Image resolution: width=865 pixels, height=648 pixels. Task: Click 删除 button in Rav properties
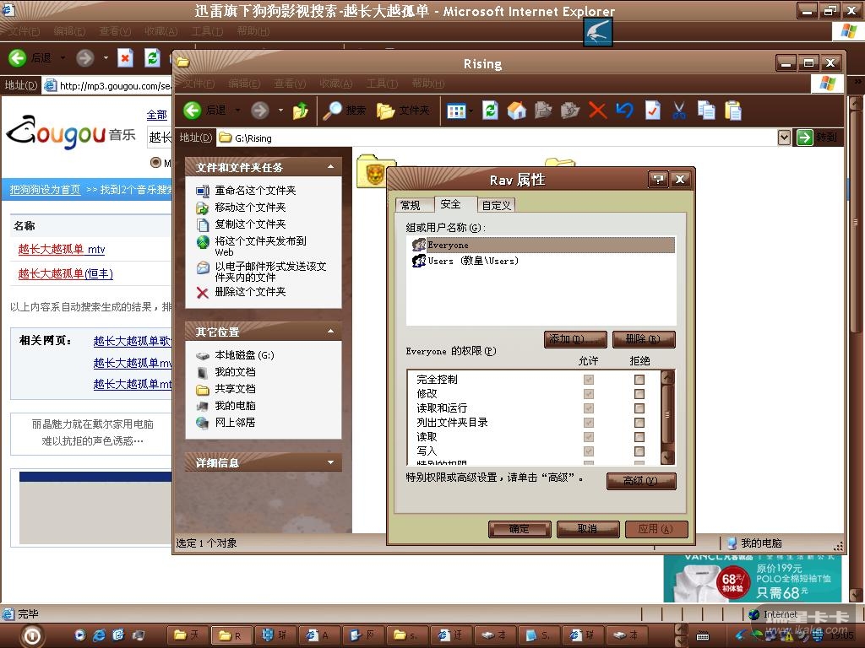point(643,339)
